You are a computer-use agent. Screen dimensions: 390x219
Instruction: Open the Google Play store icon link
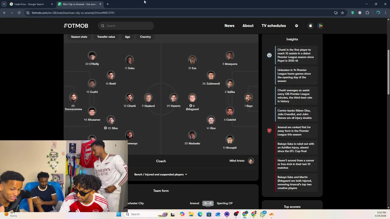click(320, 26)
